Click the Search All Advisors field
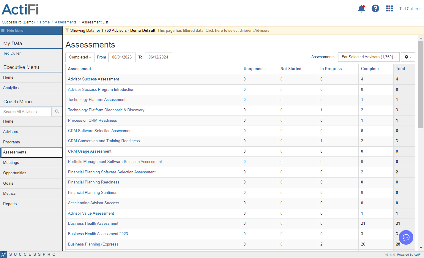 tap(26, 112)
